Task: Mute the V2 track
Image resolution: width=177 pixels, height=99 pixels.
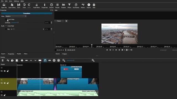Action: [2, 71]
